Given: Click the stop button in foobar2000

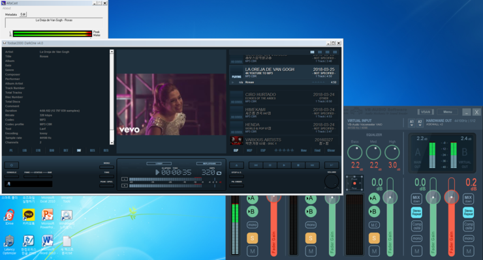Looking at the screenshot, I should coord(298,166).
